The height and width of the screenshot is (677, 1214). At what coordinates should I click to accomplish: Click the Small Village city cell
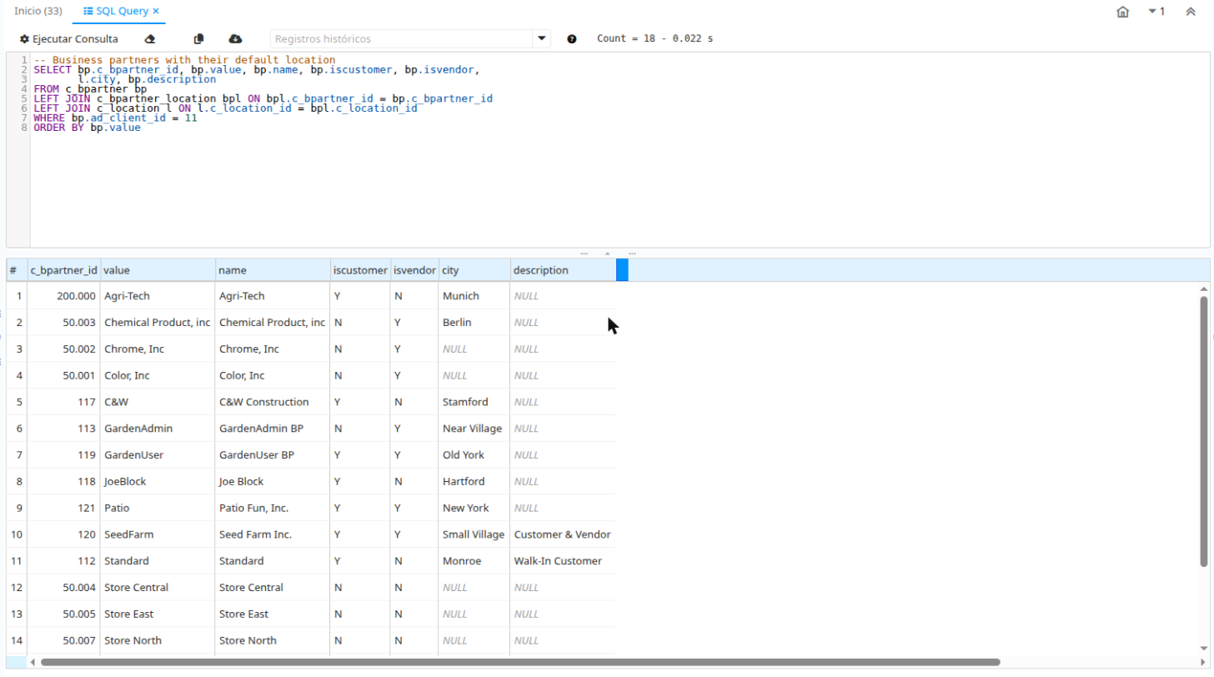click(474, 534)
